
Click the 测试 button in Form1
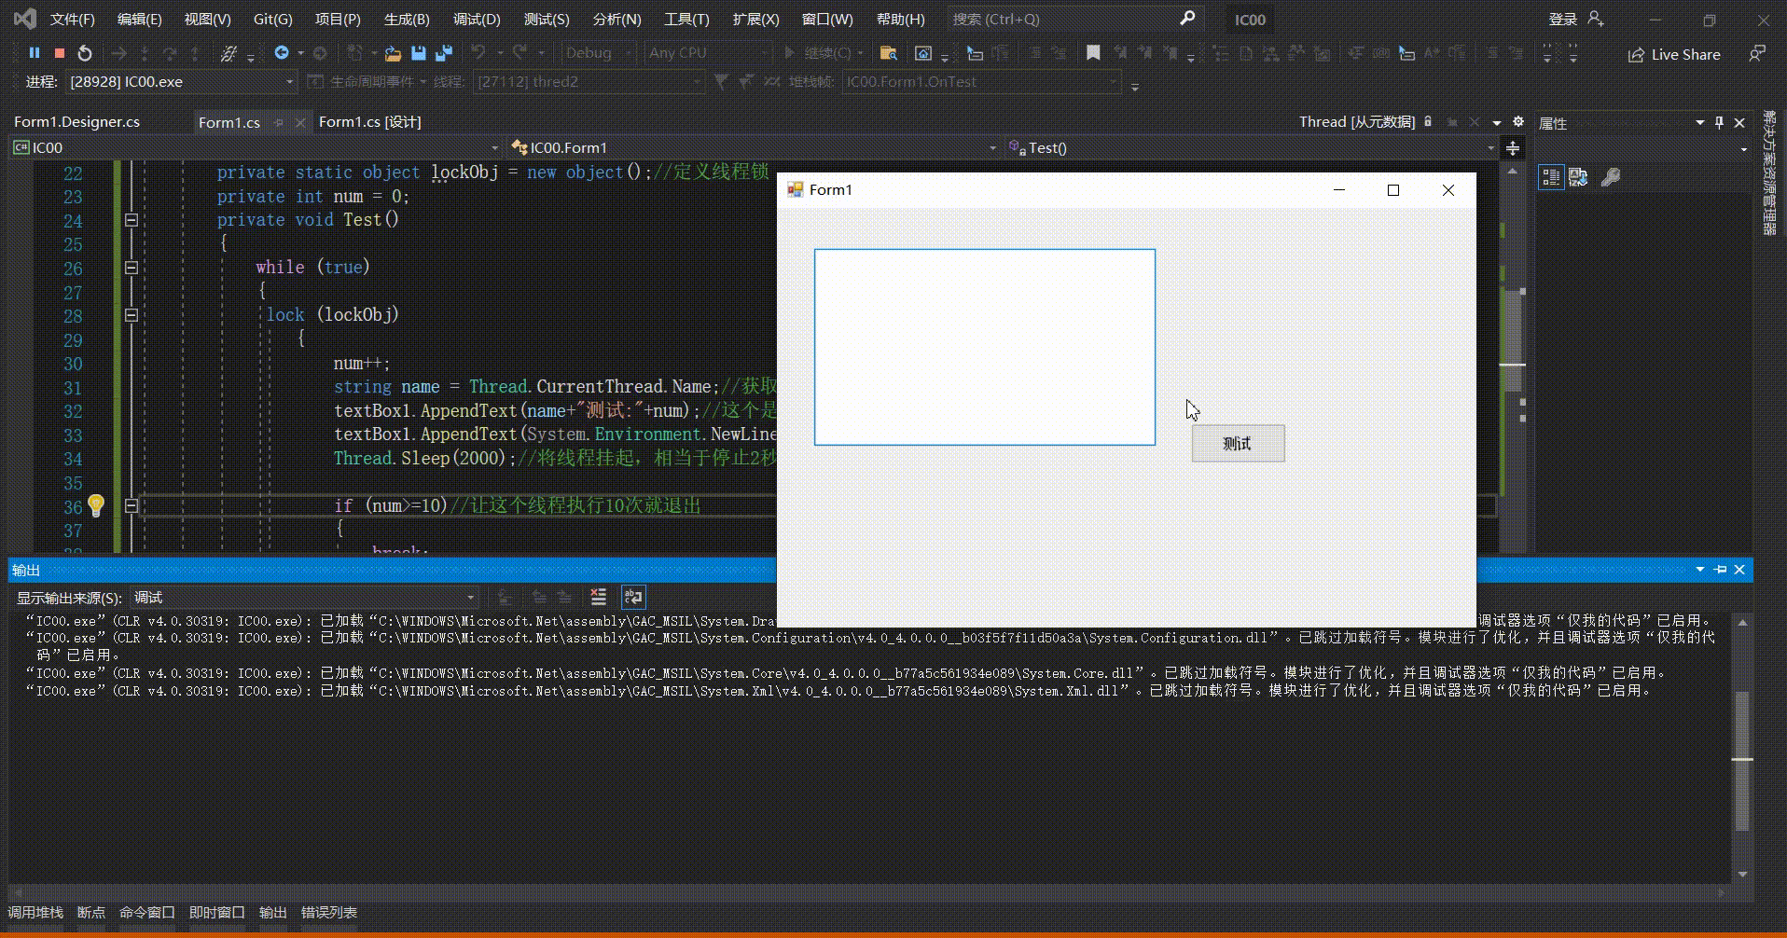[1238, 444]
